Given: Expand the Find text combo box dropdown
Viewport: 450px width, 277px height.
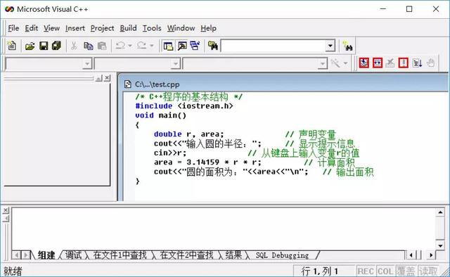Looking at the screenshot, I should (x=330, y=46).
